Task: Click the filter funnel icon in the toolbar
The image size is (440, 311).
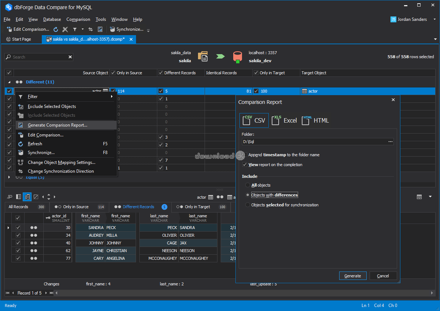Action: (x=75, y=29)
